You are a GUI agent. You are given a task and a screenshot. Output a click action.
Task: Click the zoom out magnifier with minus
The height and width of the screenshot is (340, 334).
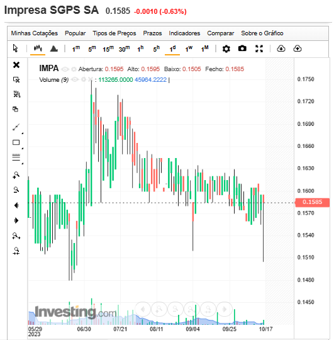pos(16,190)
